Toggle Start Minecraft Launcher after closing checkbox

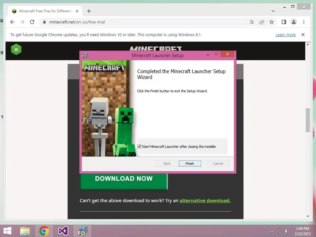(x=139, y=147)
